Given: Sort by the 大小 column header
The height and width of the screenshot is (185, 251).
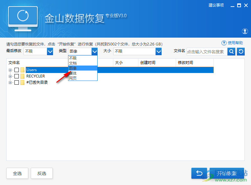Looking at the screenshot, I should (x=126, y=63).
